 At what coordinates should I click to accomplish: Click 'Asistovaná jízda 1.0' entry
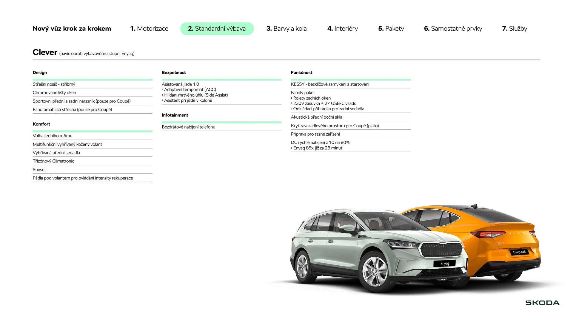(x=180, y=84)
